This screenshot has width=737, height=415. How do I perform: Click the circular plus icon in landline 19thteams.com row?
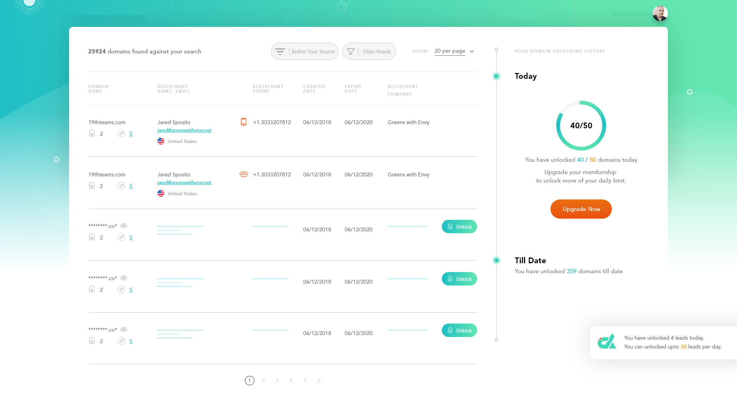click(x=121, y=186)
